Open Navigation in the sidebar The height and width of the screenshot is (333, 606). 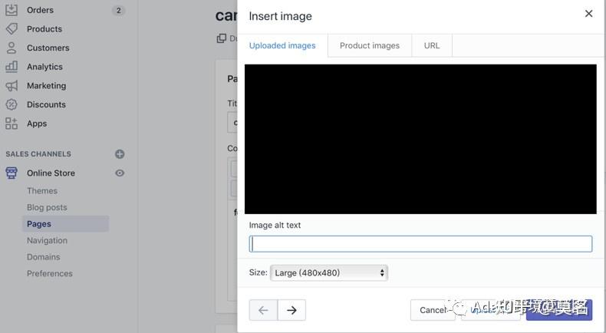(x=47, y=240)
